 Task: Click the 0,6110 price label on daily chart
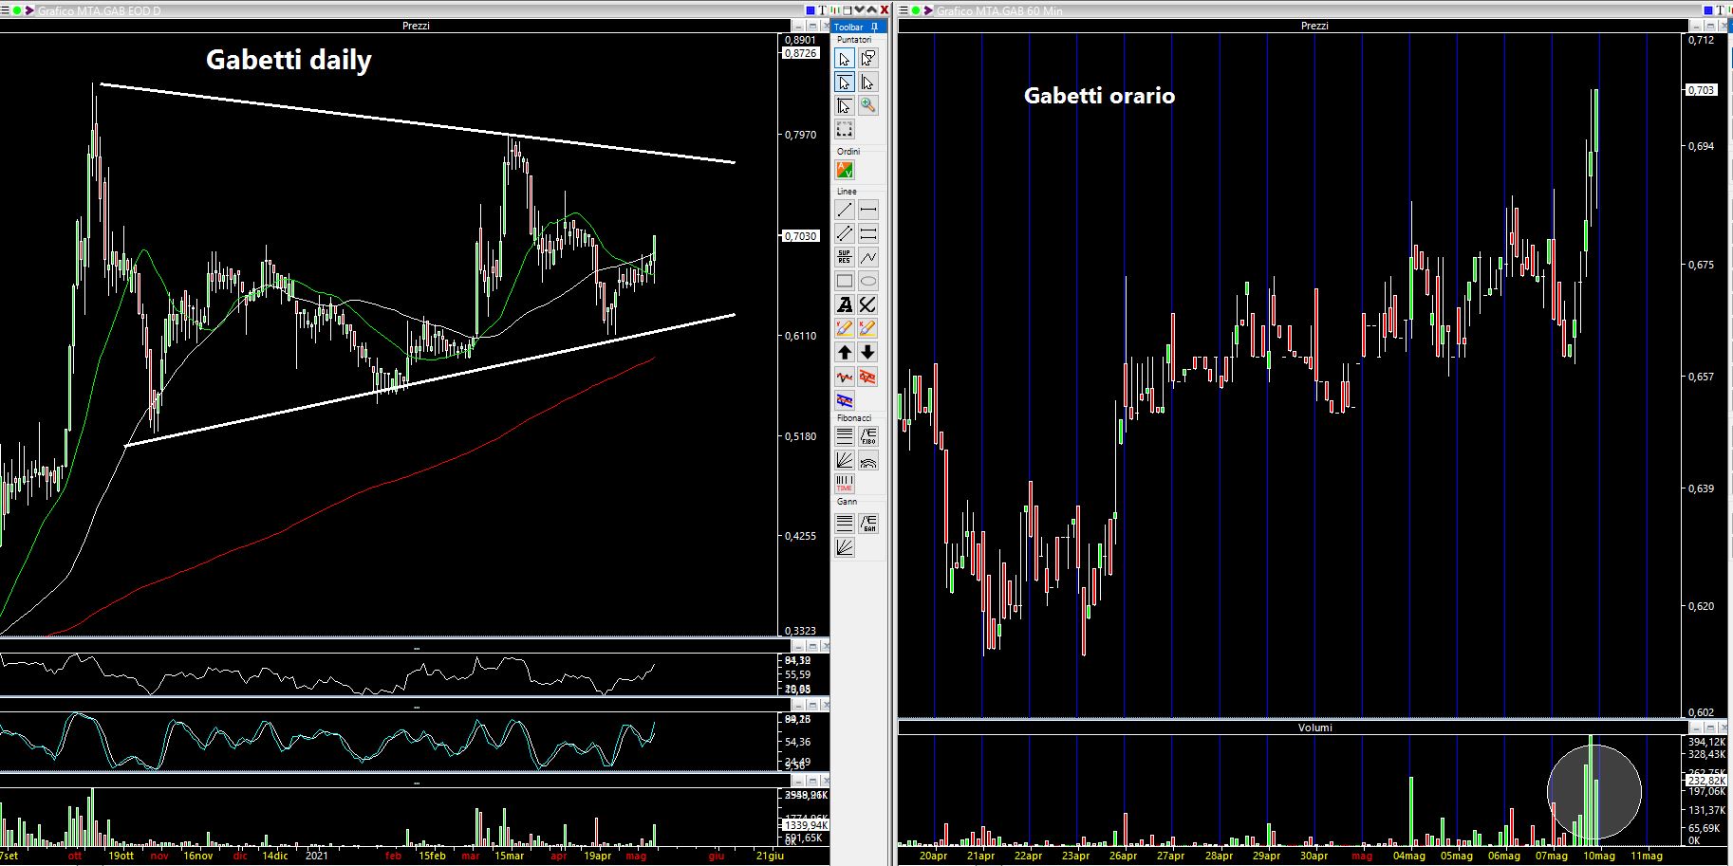(800, 336)
